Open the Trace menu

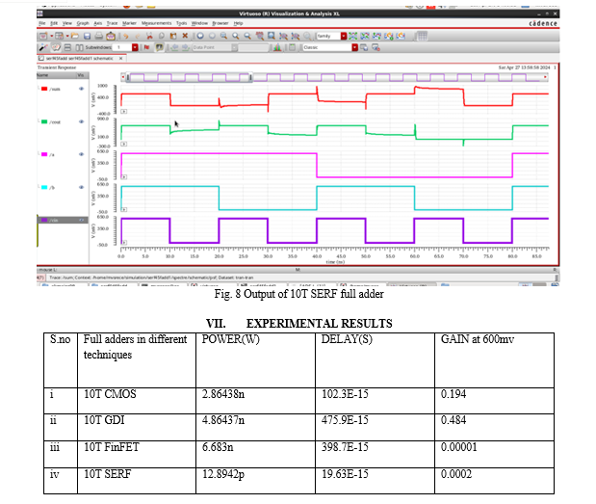pos(112,23)
